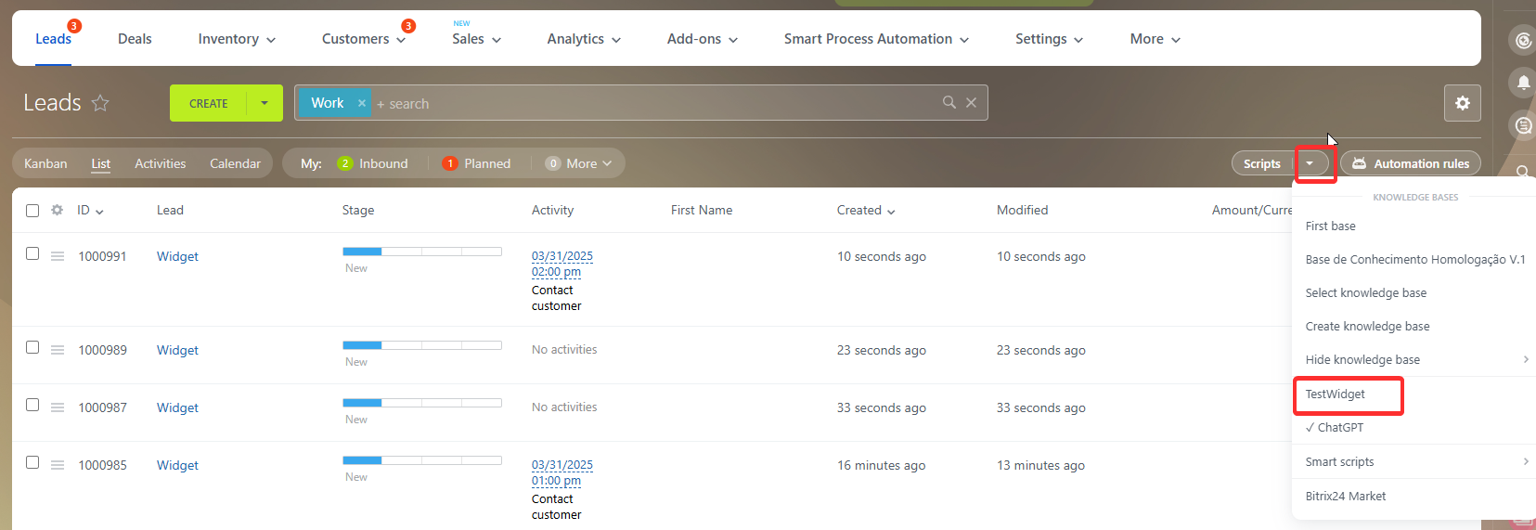Click the Inbound counter badge
The width and height of the screenshot is (1536, 530).
[x=345, y=163]
